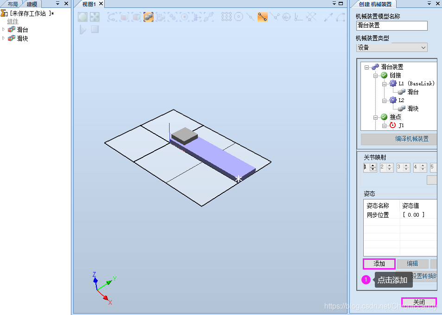Click the 机械装置模型名称 input field
Screen dimensions: 442x315
392,26
